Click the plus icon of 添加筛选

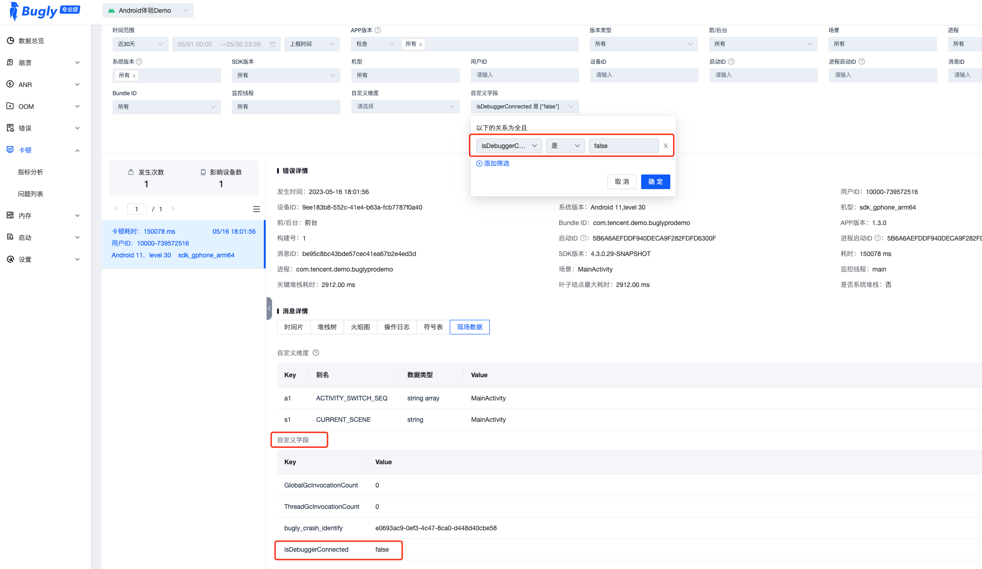click(479, 164)
